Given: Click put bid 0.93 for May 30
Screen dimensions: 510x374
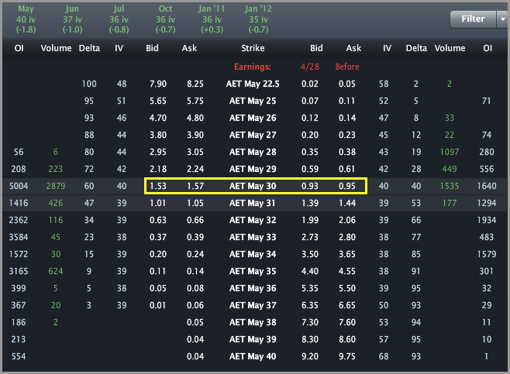Looking at the screenshot, I should [x=310, y=186].
